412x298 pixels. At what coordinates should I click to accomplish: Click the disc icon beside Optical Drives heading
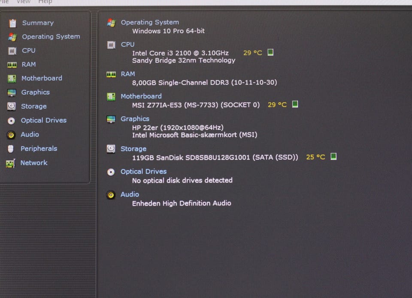(111, 172)
